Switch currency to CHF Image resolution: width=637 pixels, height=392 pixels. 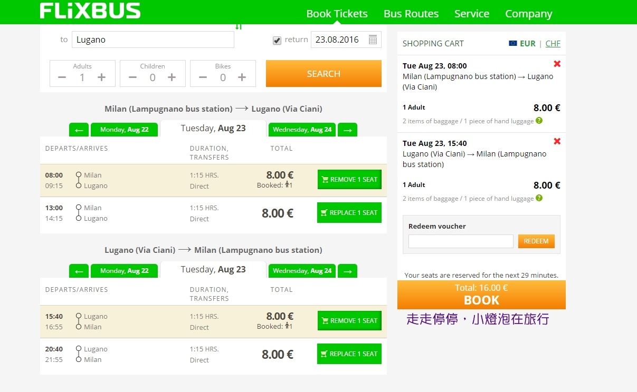click(553, 44)
